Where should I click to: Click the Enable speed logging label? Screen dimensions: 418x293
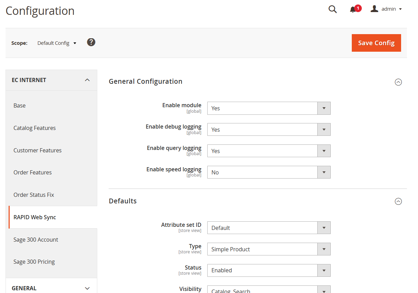point(174,170)
